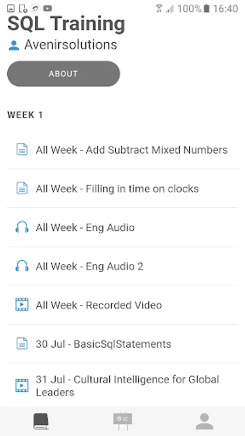
Task: Tap the YouTube icon in the status bar
Action: tap(47, 9)
